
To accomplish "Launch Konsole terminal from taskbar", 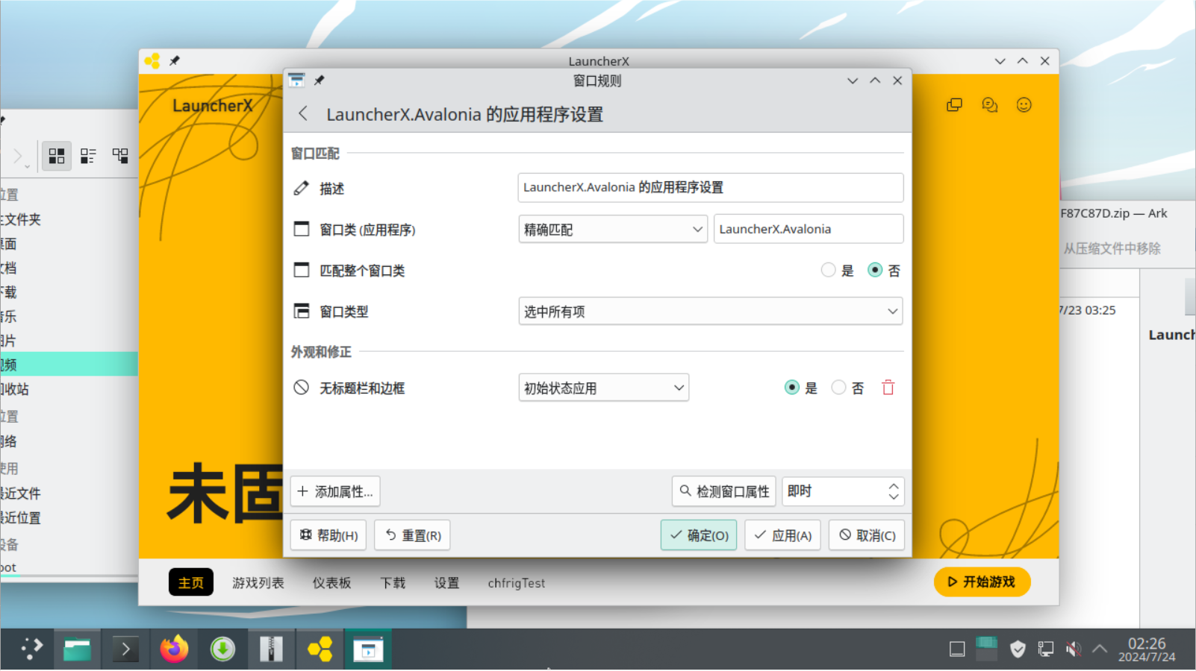I will click(125, 649).
